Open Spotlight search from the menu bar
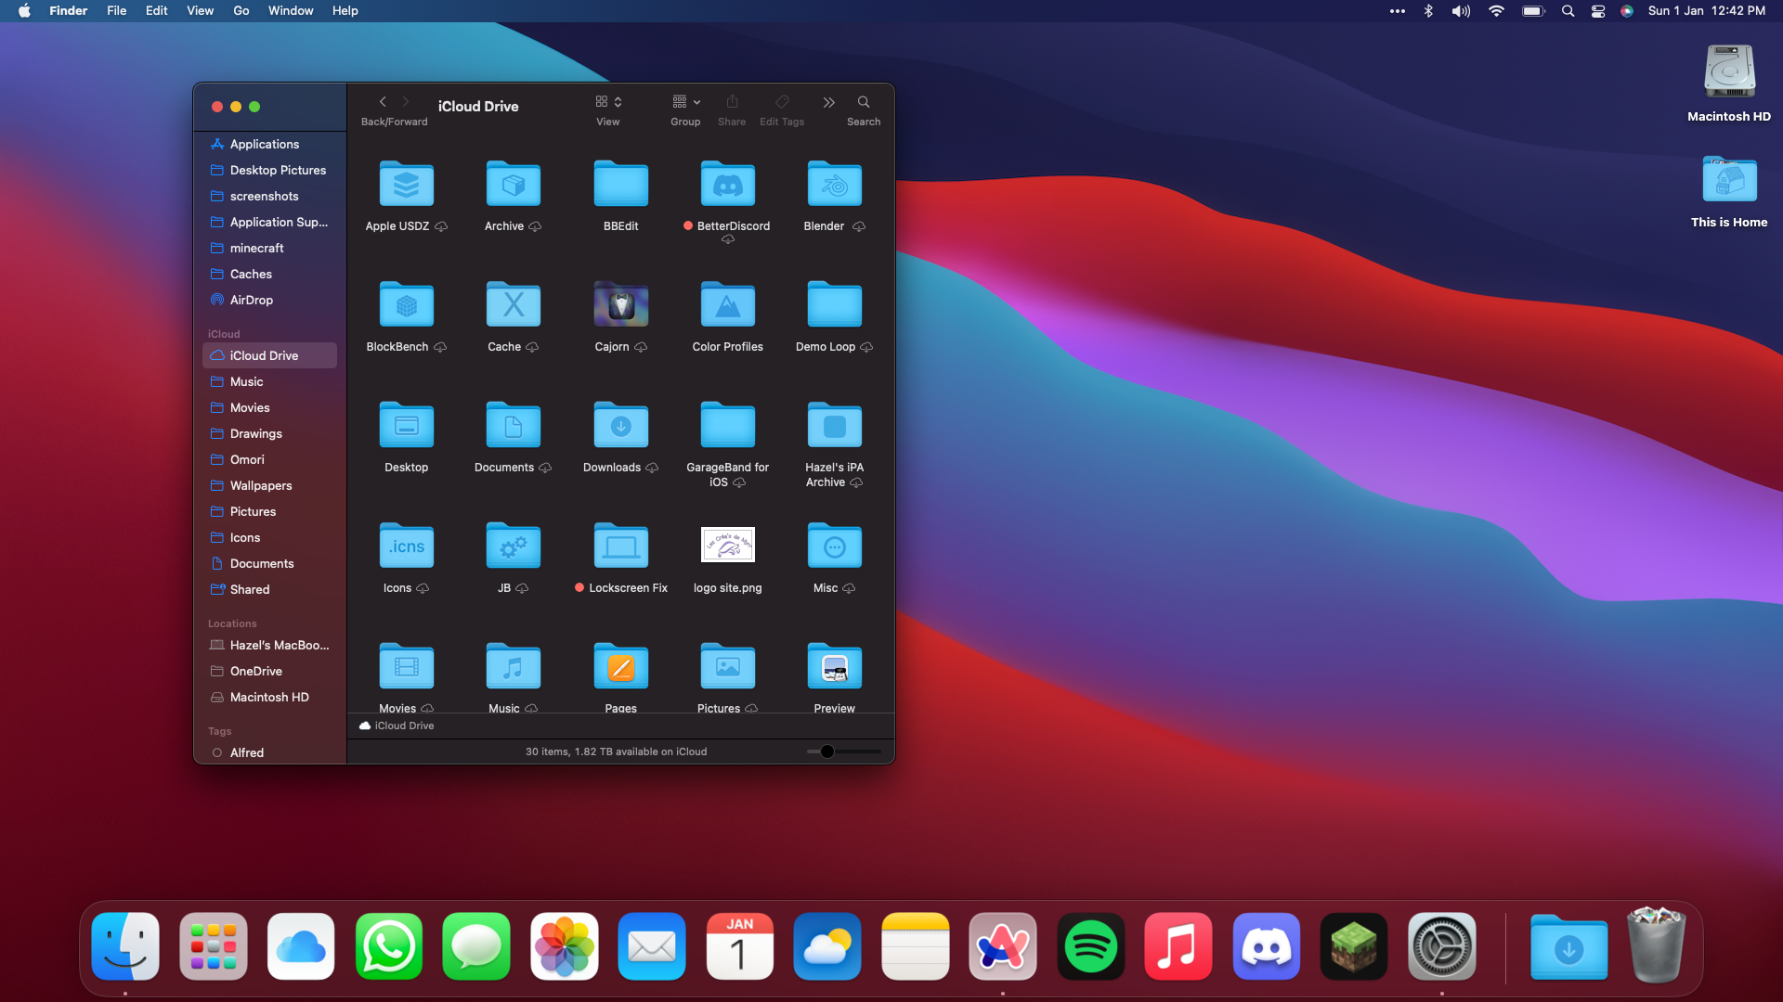This screenshot has width=1783, height=1002. click(1568, 11)
